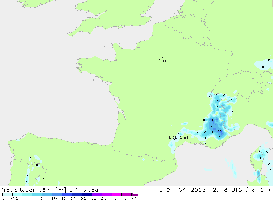Click the precipitation value 3 on map
Screen dimensions: 273x200
[217, 101]
